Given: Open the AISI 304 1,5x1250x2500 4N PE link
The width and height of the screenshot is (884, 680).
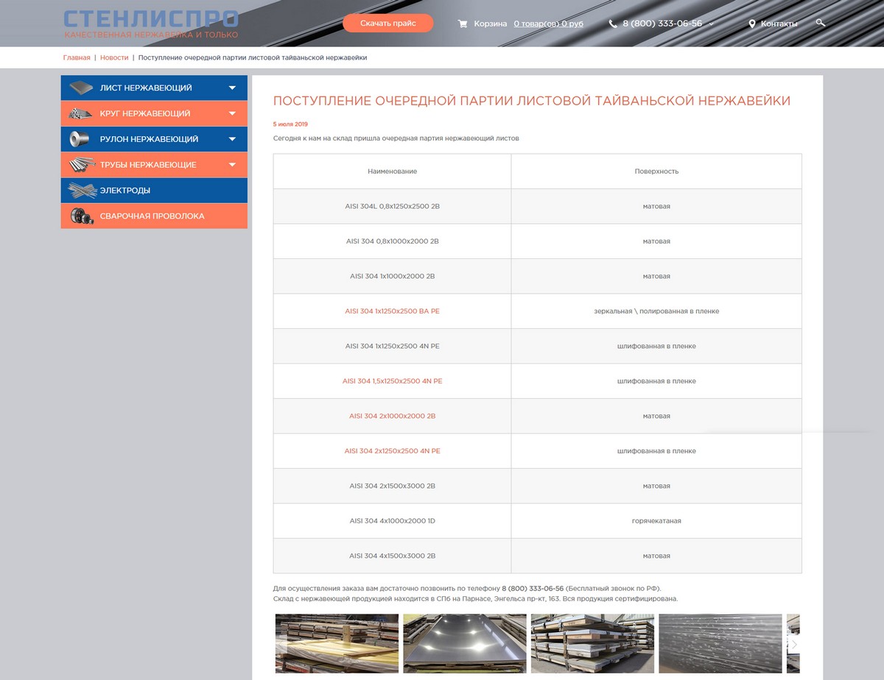Looking at the screenshot, I should pos(392,381).
